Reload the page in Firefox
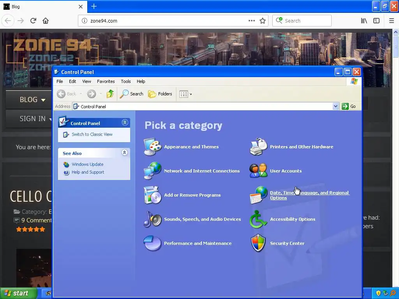Screen dimensions: 399x299 click(x=33, y=21)
